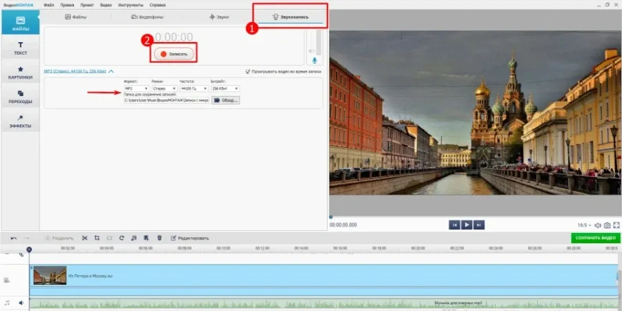Select the scissors cut tool

[x=84, y=238]
